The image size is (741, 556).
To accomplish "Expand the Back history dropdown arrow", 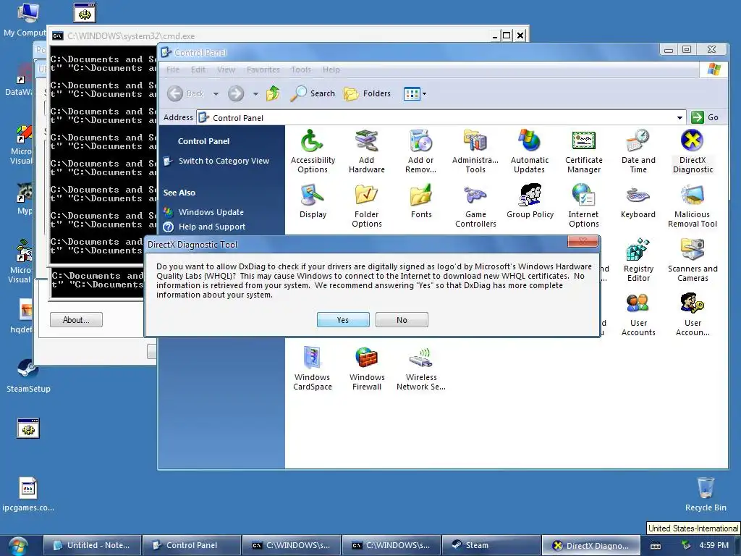I will pyautogui.click(x=216, y=93).
